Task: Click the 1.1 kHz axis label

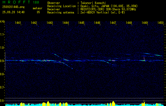Action: [x=2, y=34]
